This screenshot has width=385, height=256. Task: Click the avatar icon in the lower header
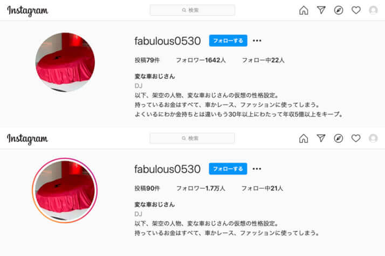point(373,138)
